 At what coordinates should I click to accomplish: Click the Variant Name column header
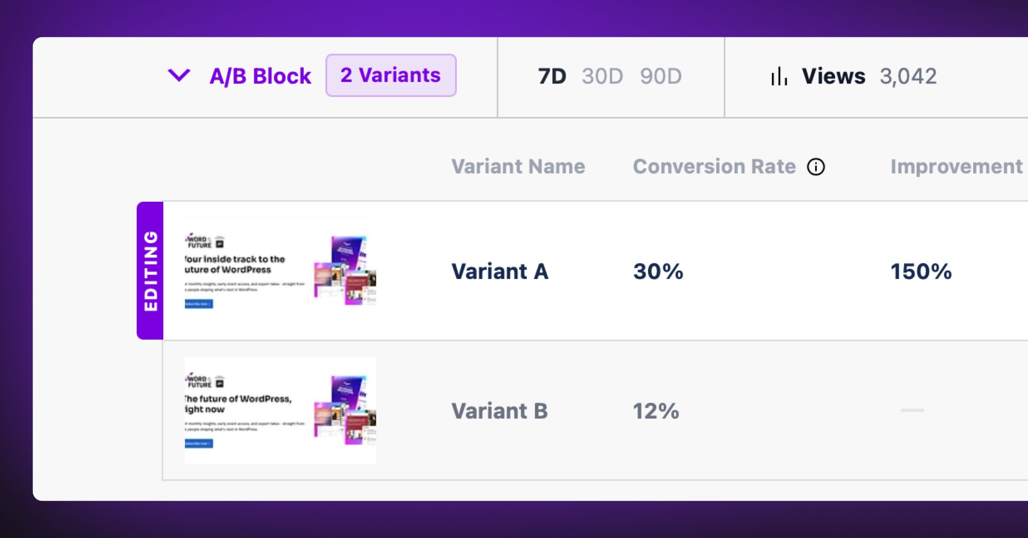click(x=518, y=166)
